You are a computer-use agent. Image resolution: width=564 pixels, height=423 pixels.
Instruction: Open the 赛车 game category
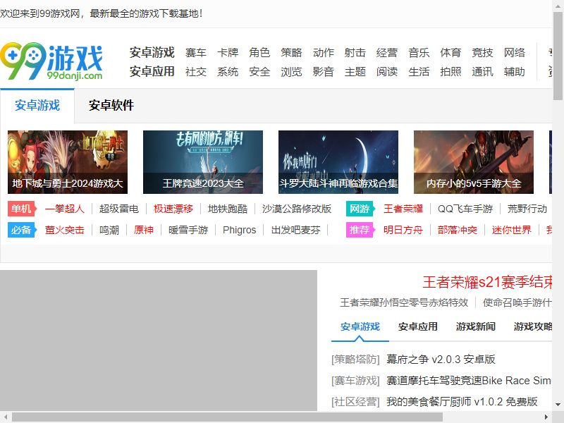coord(196,53)
